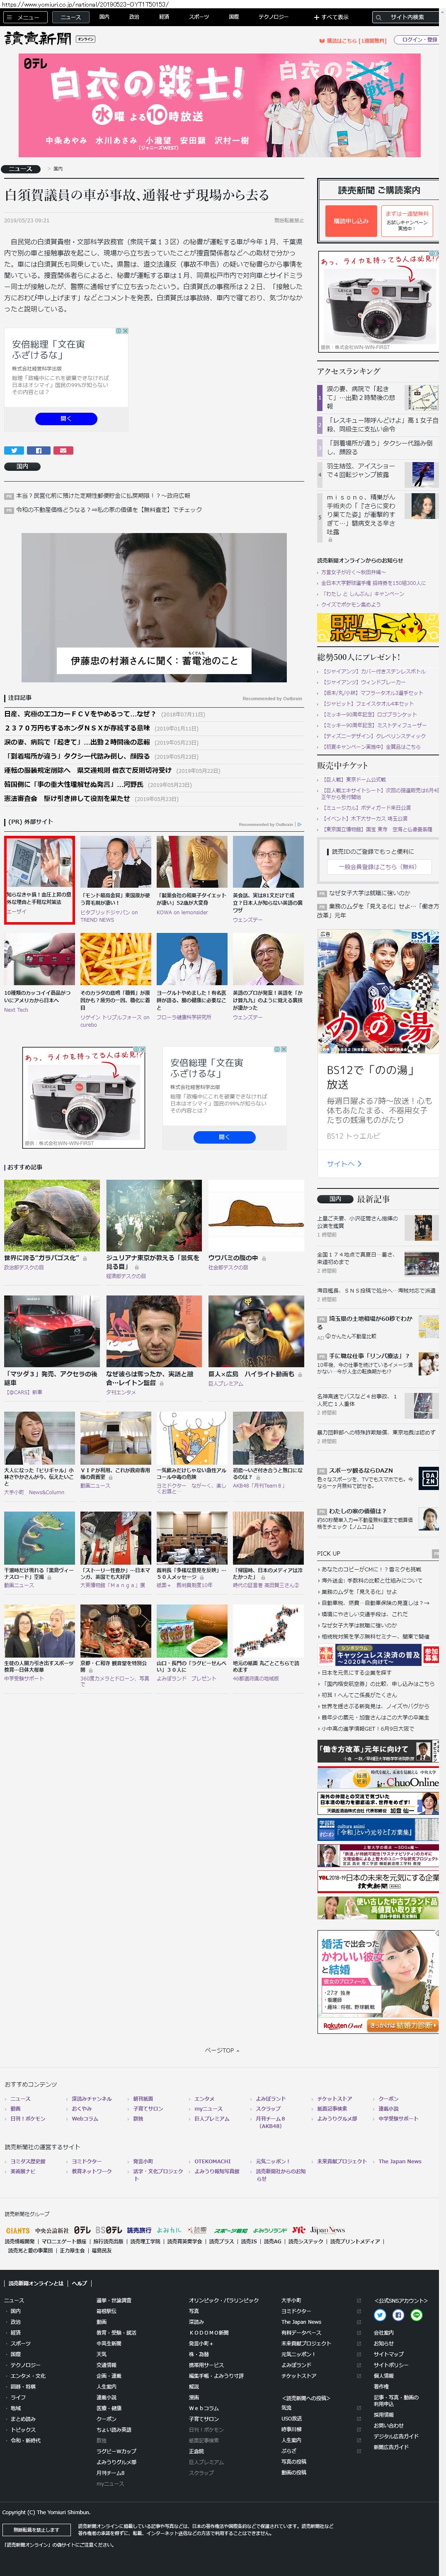Open the 日刊！ポケモン link in おすすめコンテンツ
446x2576 pixels.
tap(28, 2118)
